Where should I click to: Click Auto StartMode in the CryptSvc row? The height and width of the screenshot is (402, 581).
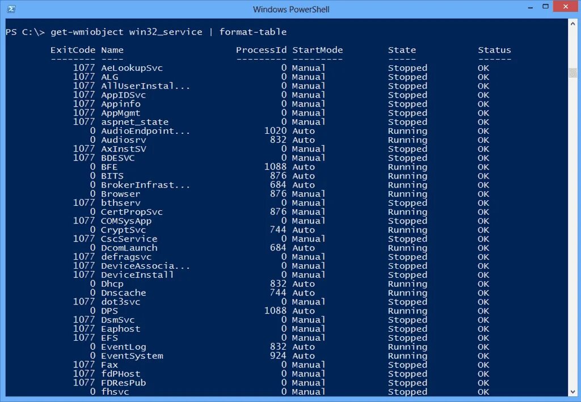click(304, 230)
